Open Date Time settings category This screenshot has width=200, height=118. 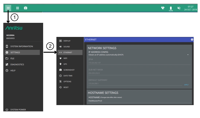(x=70, y=76)
